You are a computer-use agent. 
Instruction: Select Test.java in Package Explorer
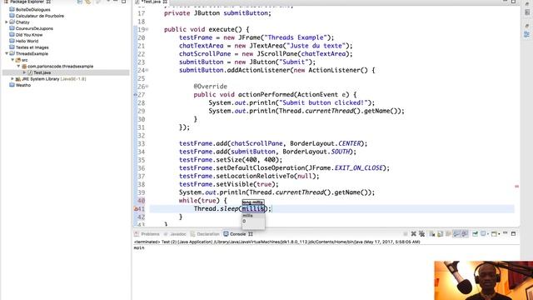click(x=42, y=72)
